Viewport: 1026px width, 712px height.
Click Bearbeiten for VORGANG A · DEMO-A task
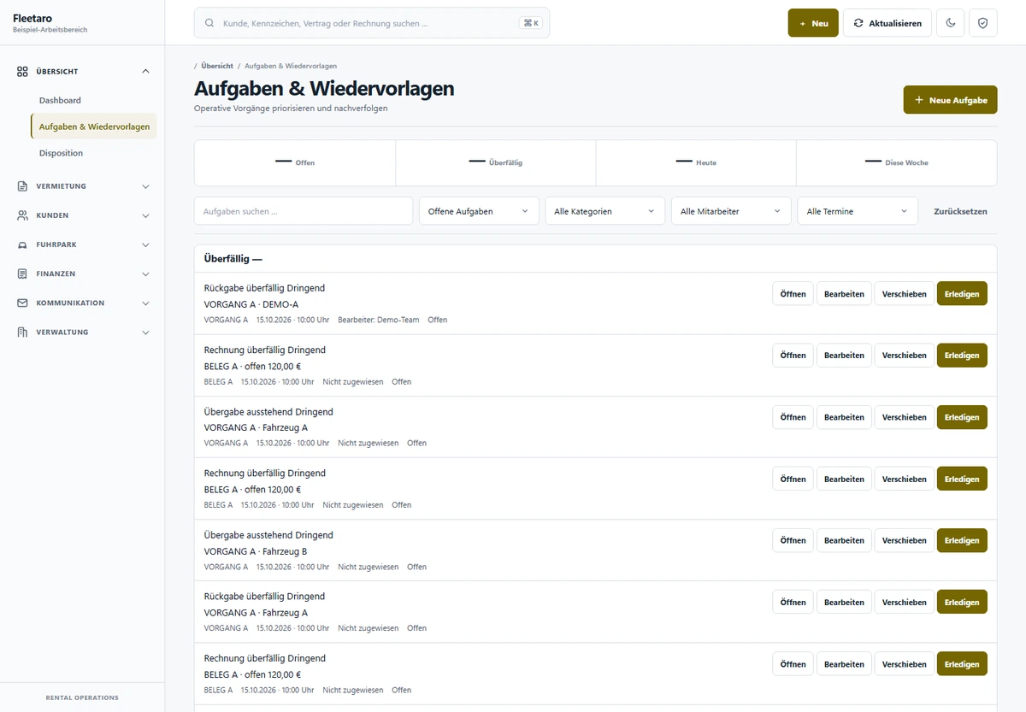844,294
